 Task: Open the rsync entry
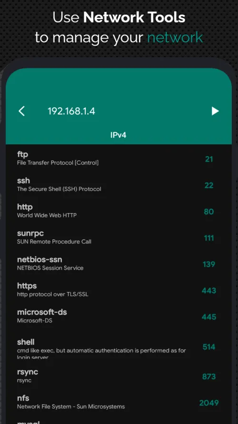click(119, 376)
